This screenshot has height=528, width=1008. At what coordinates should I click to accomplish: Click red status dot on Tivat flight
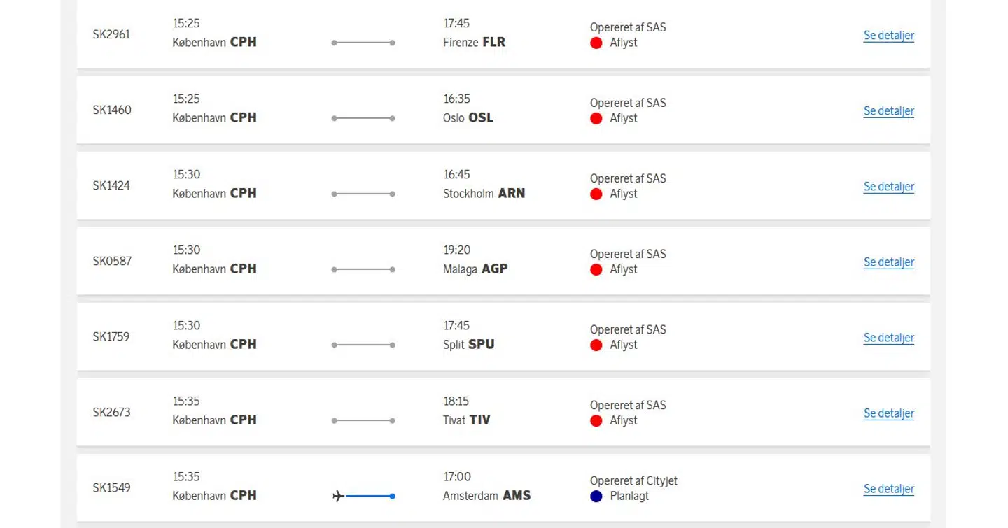(x=596, y=420)
